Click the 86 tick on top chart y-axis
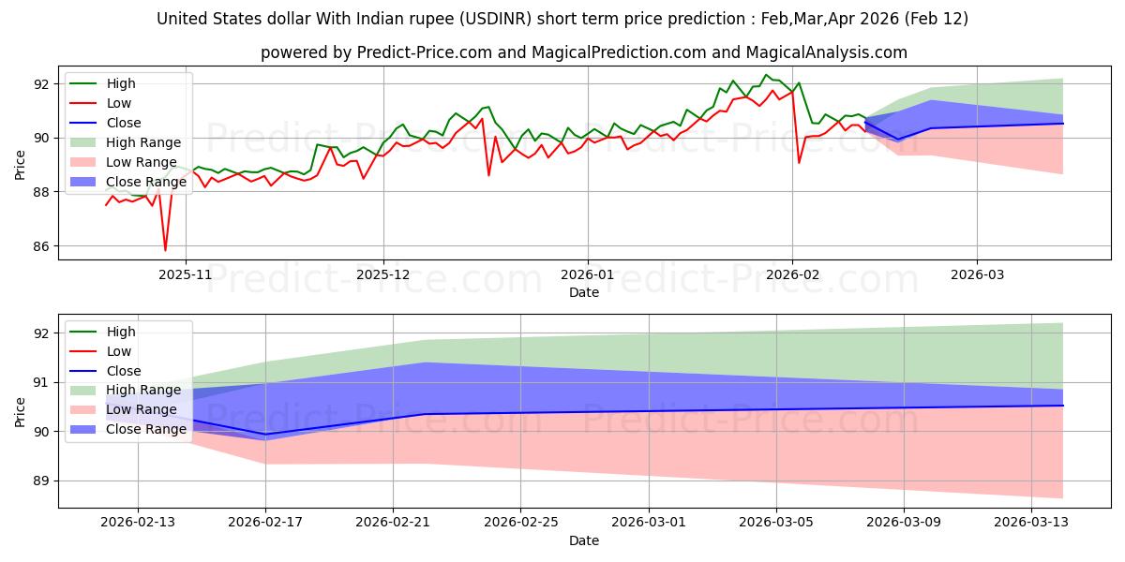 38,246
